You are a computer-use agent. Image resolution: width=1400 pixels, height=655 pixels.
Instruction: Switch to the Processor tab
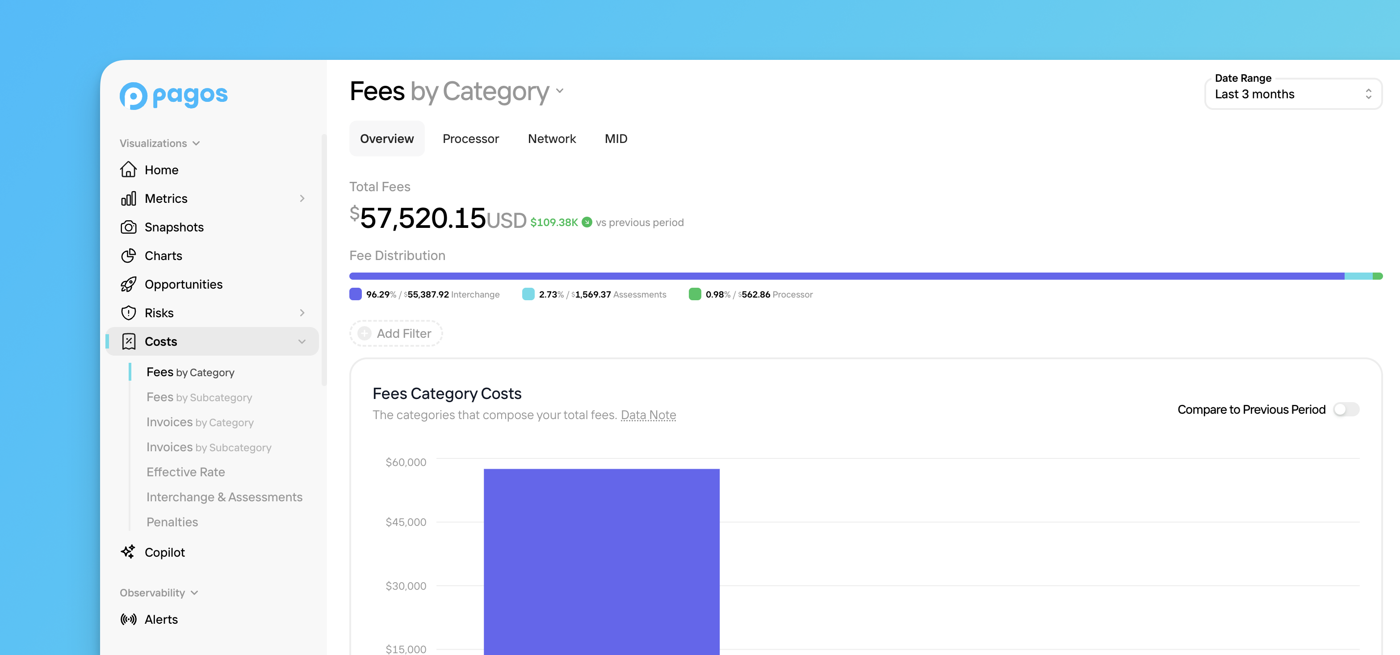pyautogui.click(x=471, y=139)
